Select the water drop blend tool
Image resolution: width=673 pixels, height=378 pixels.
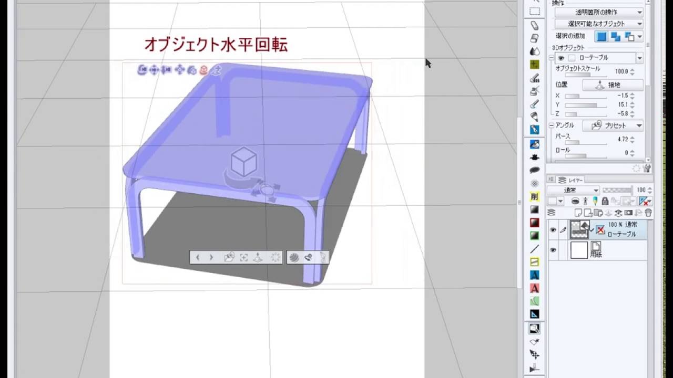click(x=535, y=51)
